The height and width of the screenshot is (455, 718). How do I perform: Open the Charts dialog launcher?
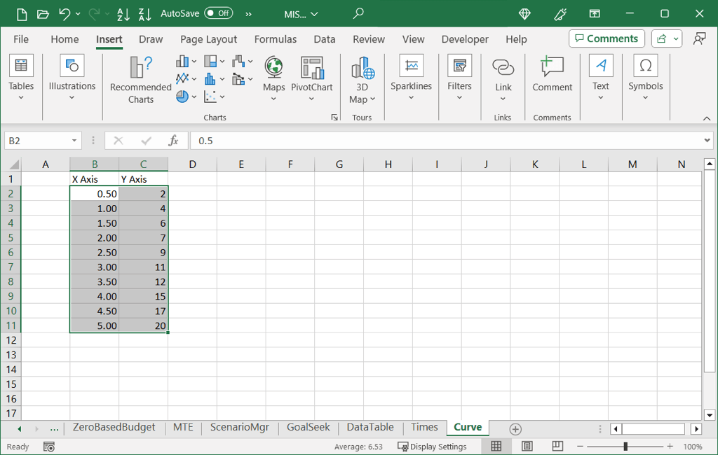pos(334,118)
